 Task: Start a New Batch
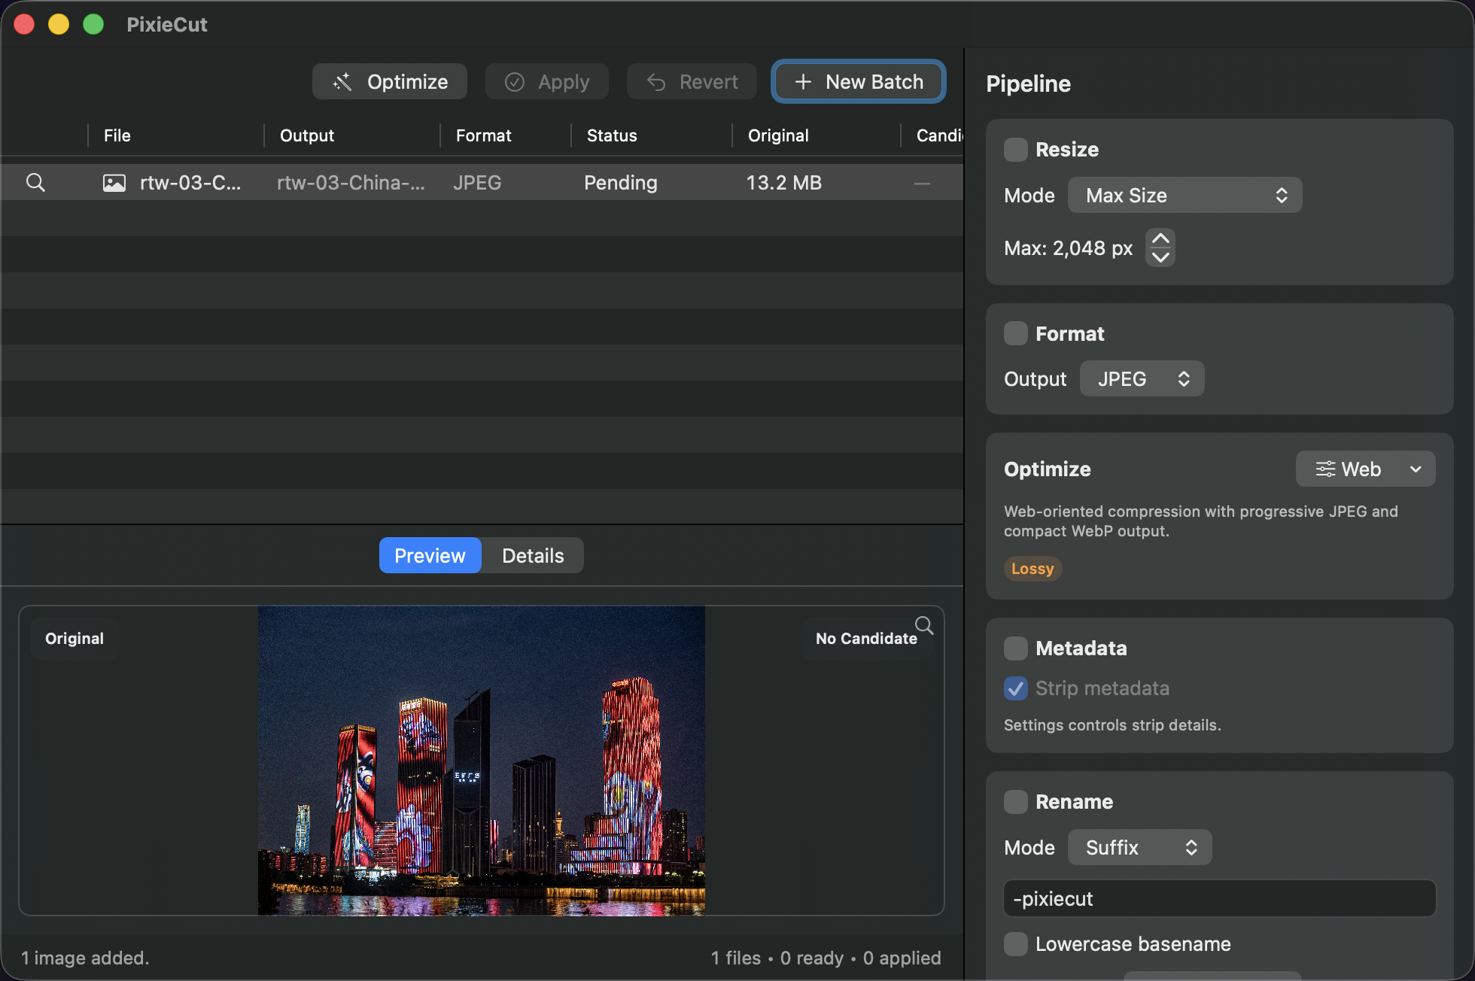(859, 82)
